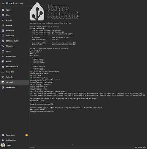Show Notifications bell panel
The image size is (147, 149).
3,140
